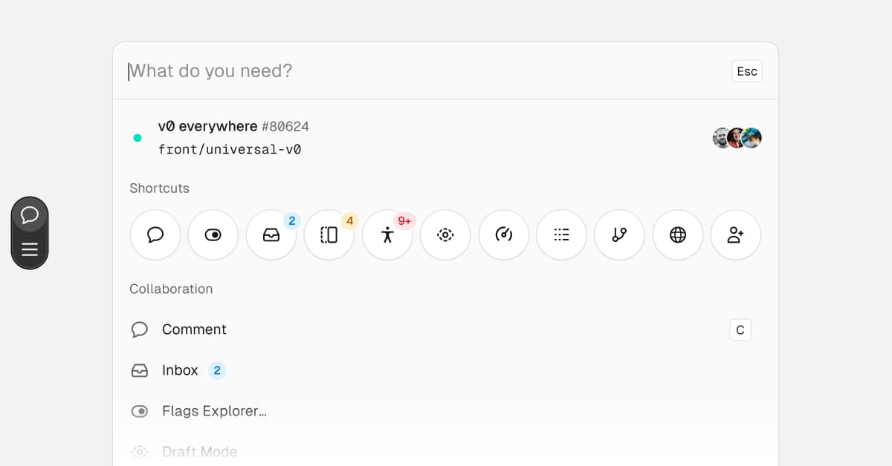This screenshot has width=892, height=466.
Task: Click the globe shortcut icon
Action: [678, 235]
